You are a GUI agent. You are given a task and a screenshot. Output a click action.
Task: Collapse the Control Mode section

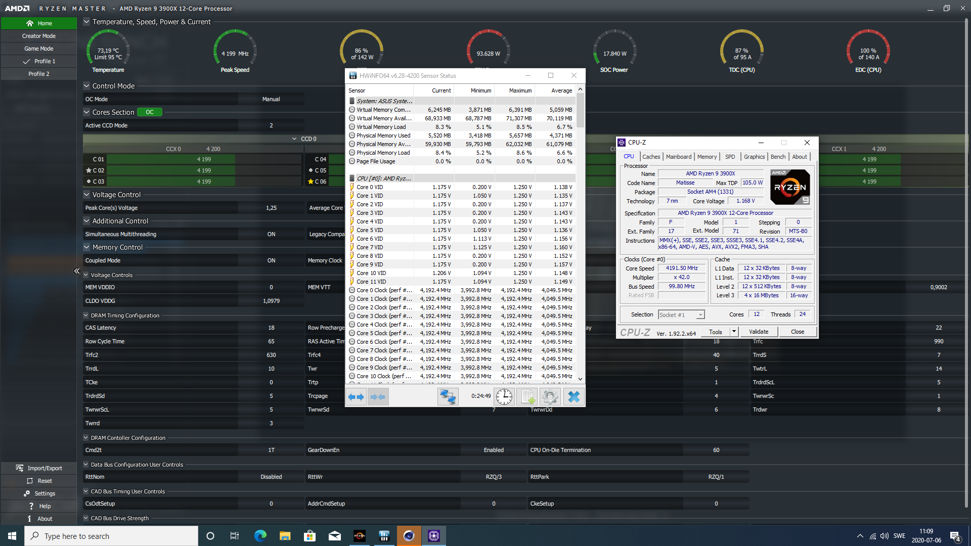(86, 86)
